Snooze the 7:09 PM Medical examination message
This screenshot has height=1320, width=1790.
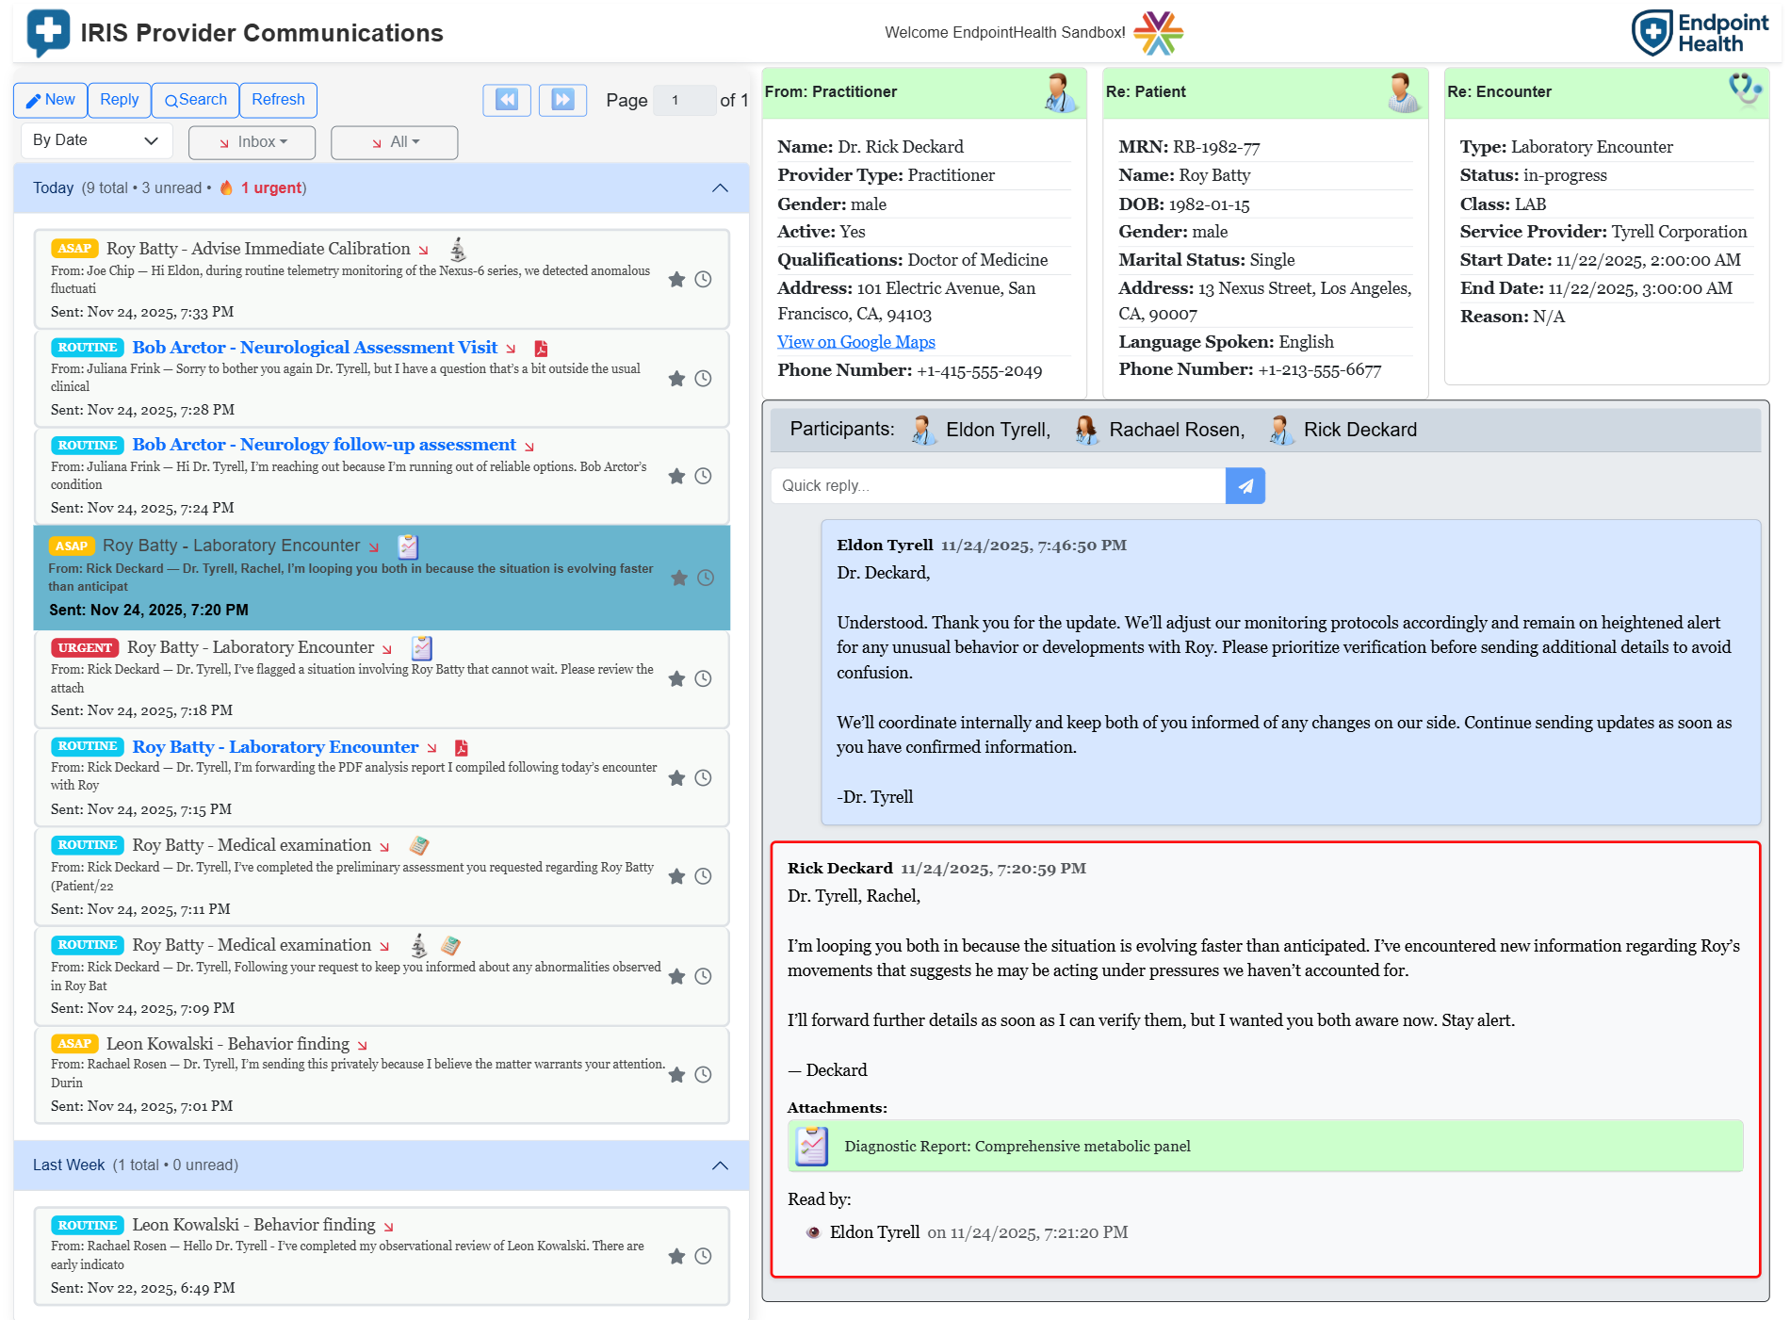tap(703, 977)
